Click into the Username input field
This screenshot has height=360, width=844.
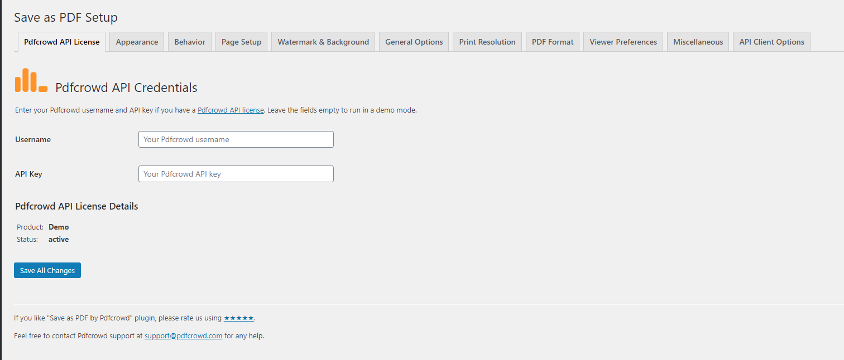[x=236, y=139]
